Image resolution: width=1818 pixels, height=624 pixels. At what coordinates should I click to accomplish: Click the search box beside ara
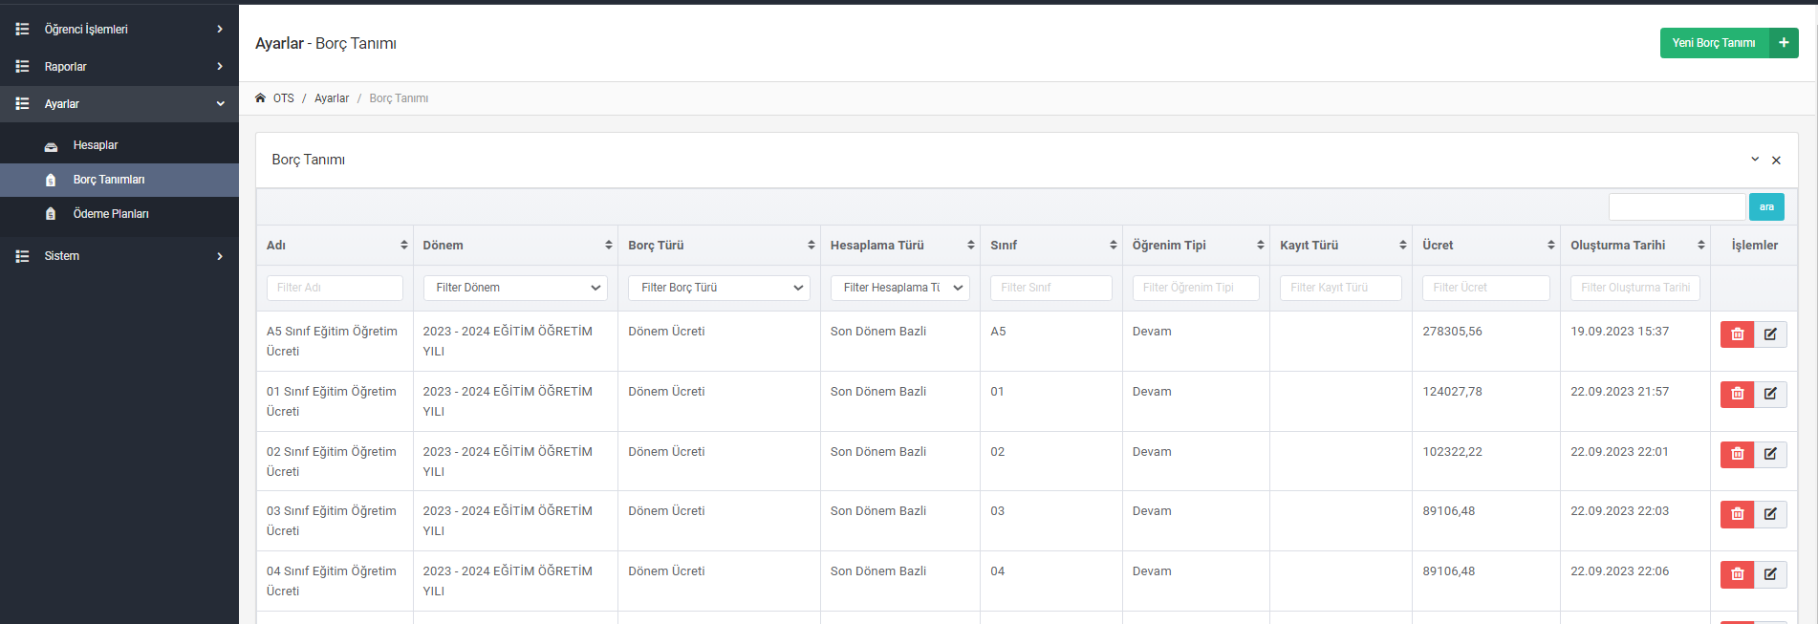coord(1677,207)
